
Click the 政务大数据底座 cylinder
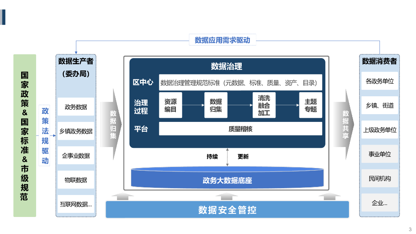point(227,178)
